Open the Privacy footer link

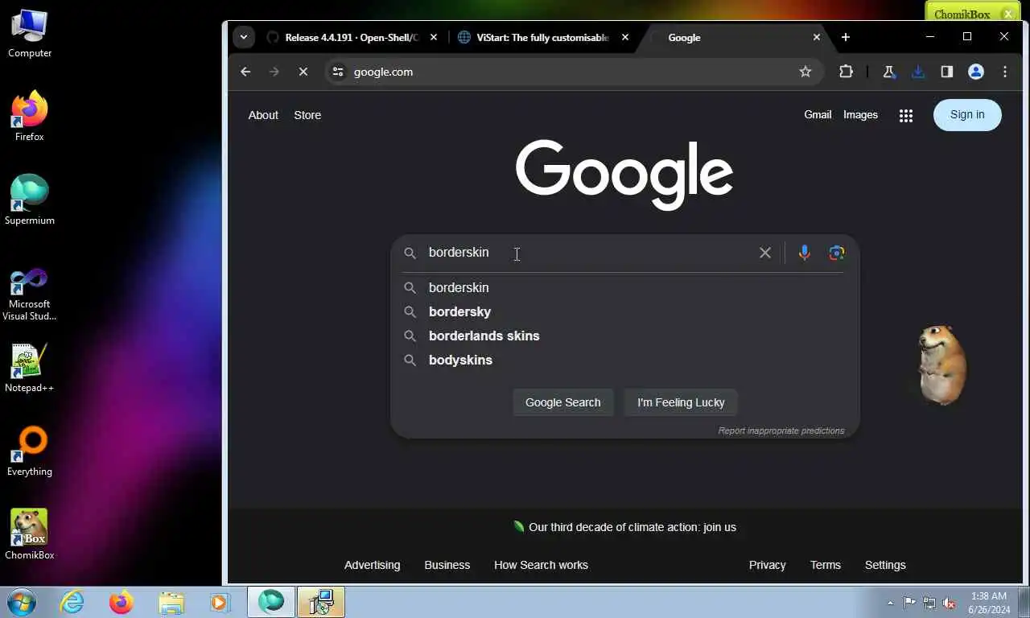click(768, 565)
